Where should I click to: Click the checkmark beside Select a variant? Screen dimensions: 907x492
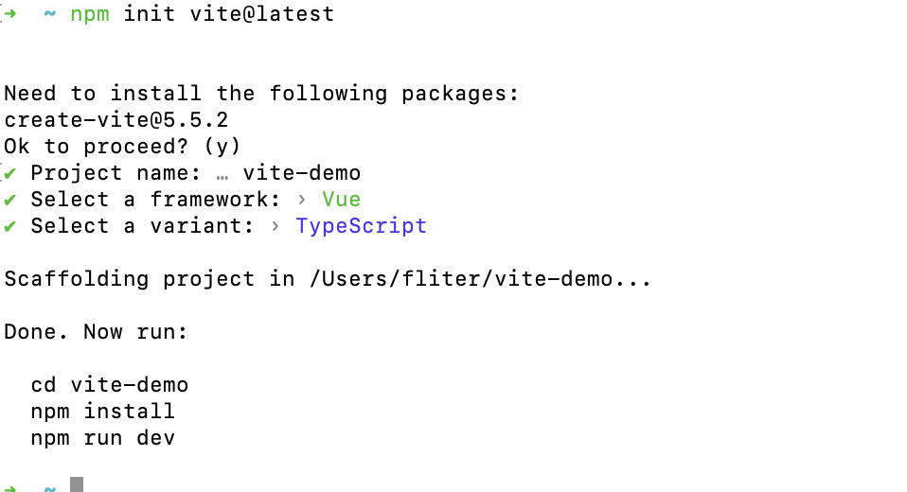tap(9, 226)
